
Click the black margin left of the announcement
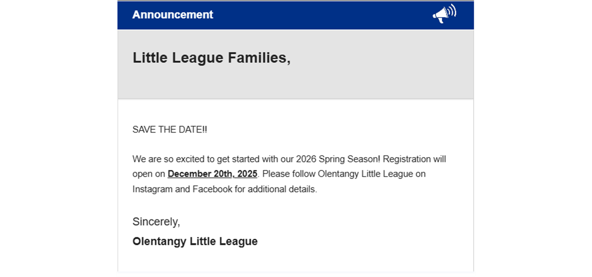pos(58,138)
